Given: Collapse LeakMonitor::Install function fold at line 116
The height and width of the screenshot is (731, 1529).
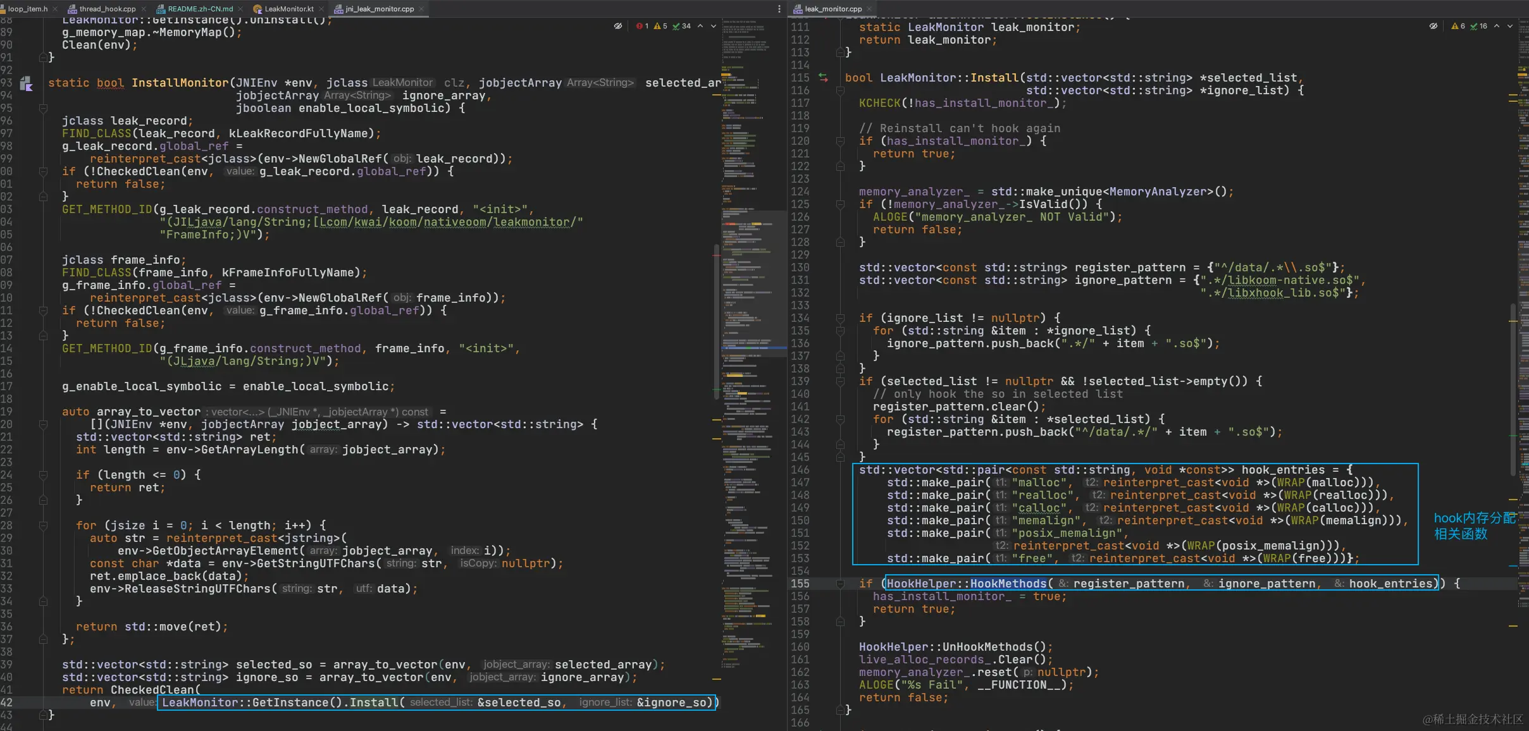Looking at the screenshot, I should click(x=840, y=90).
